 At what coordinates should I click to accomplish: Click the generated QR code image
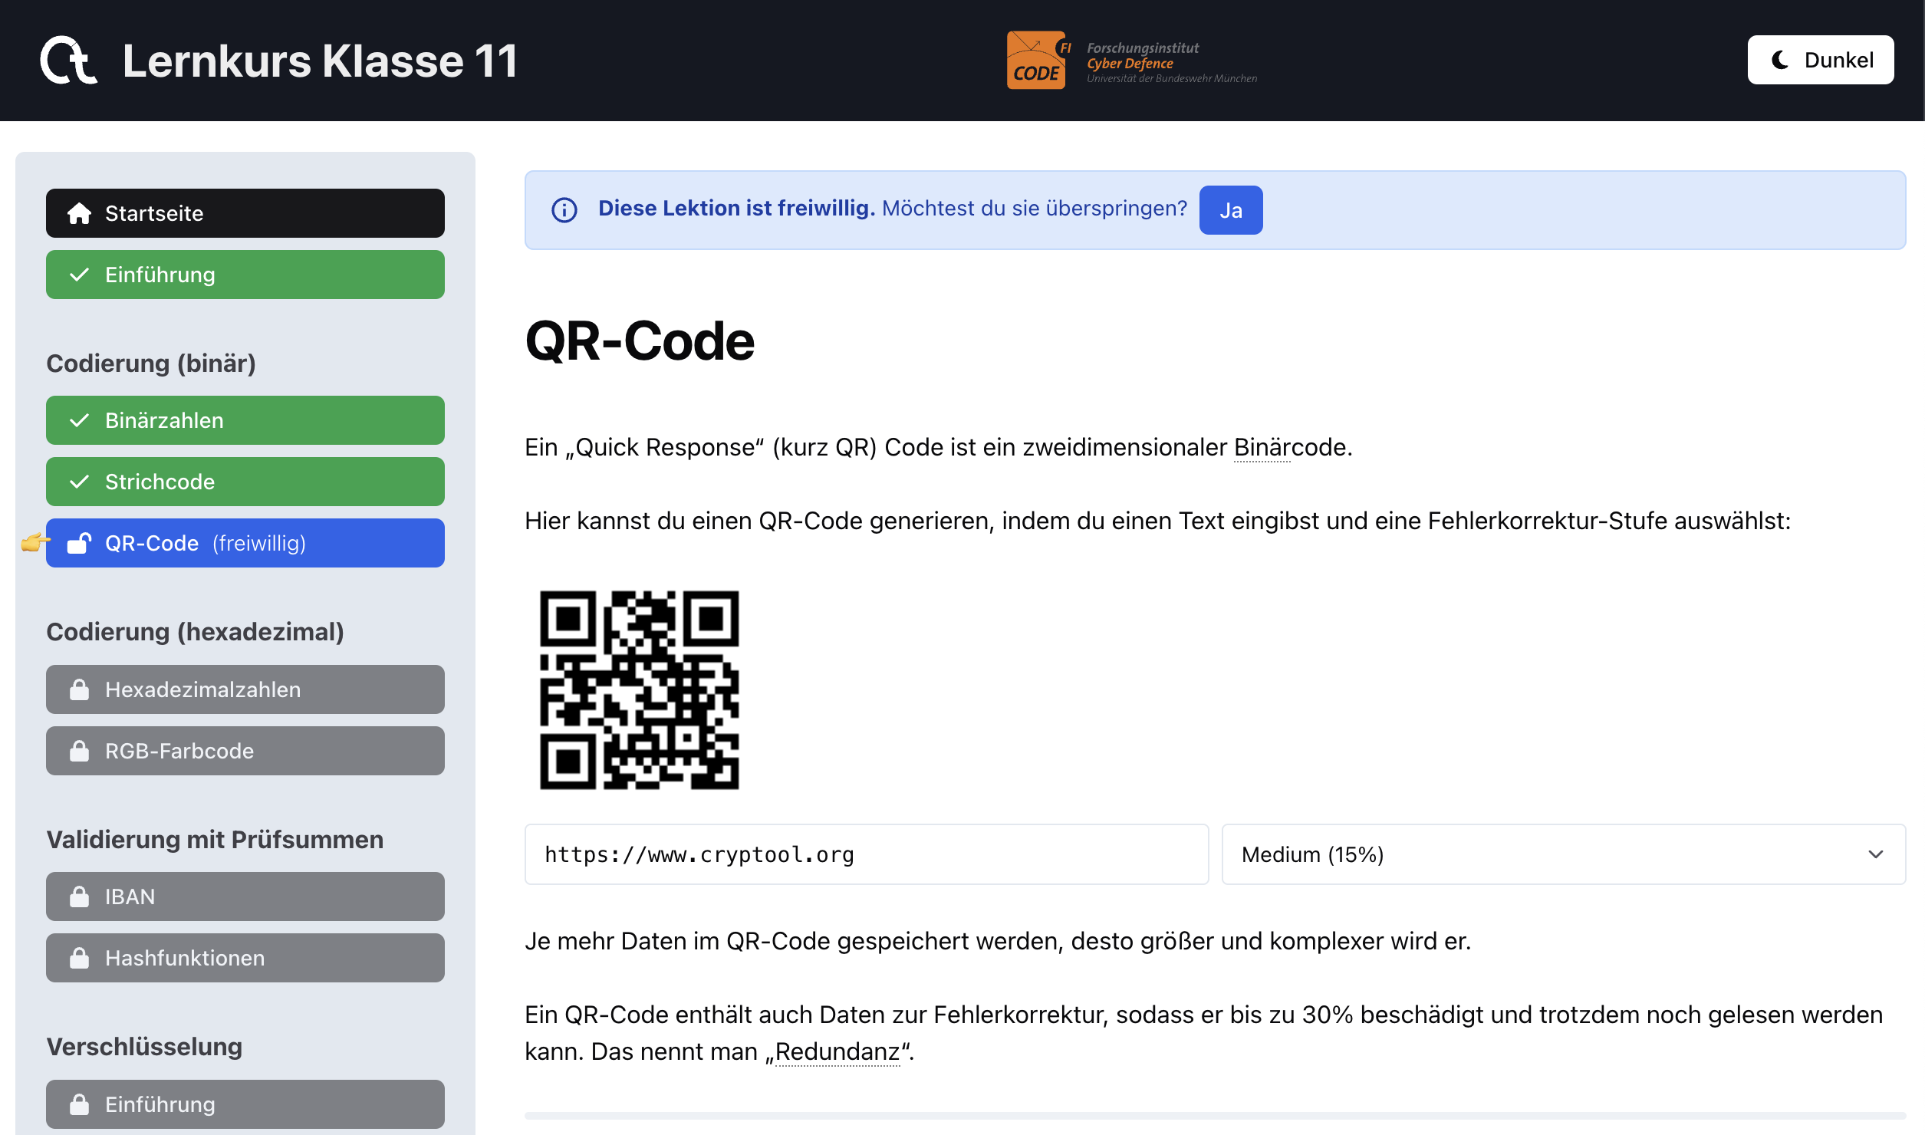[x=640, y=689]
